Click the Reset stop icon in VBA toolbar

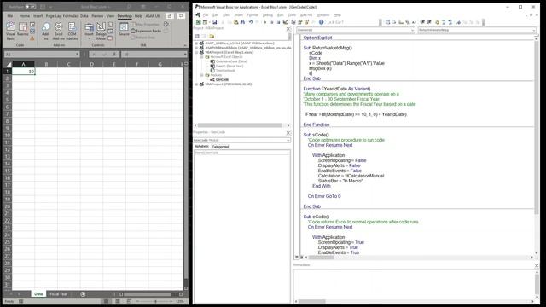tap(278, 22)
